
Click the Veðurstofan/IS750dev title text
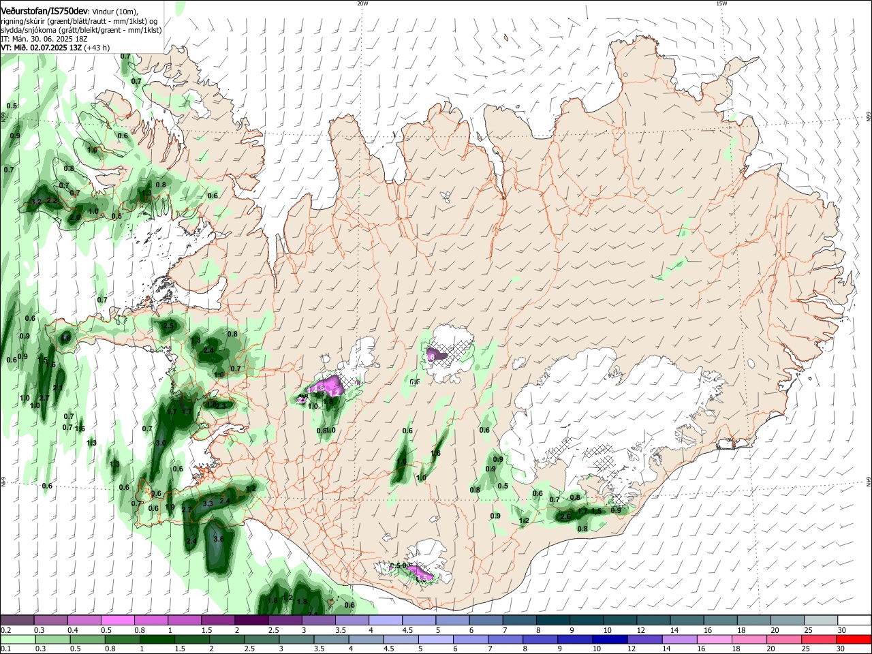(45, 12)
